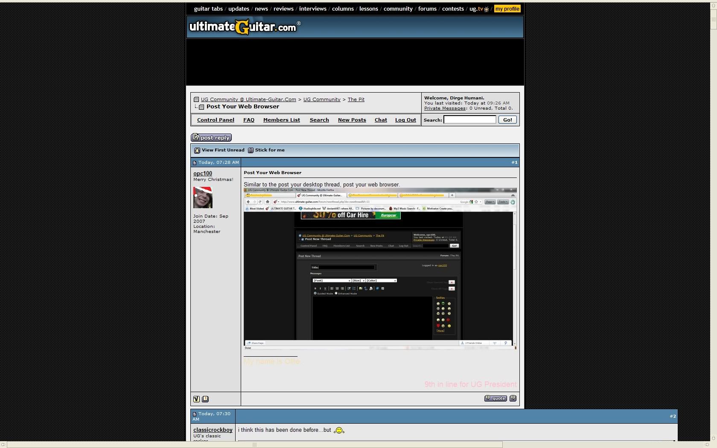
Task: Click the ultimateGuitar.com logo
Action: 245,27
